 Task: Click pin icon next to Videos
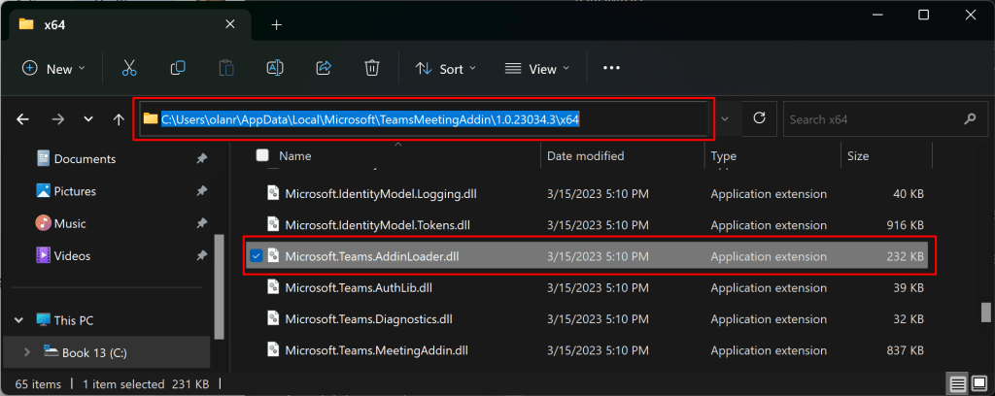click(201, 256)
